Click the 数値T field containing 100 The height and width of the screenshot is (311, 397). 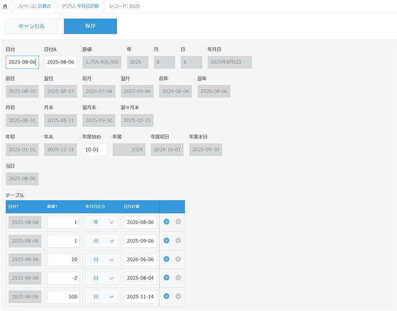point(63,297)
